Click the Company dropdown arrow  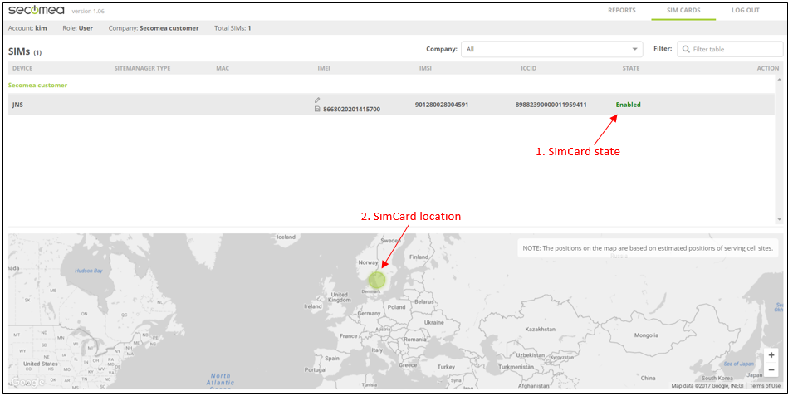click(634, 50)
